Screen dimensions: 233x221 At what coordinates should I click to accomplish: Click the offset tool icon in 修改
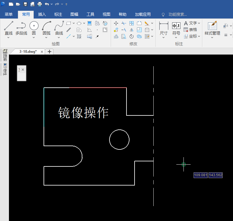116,36
